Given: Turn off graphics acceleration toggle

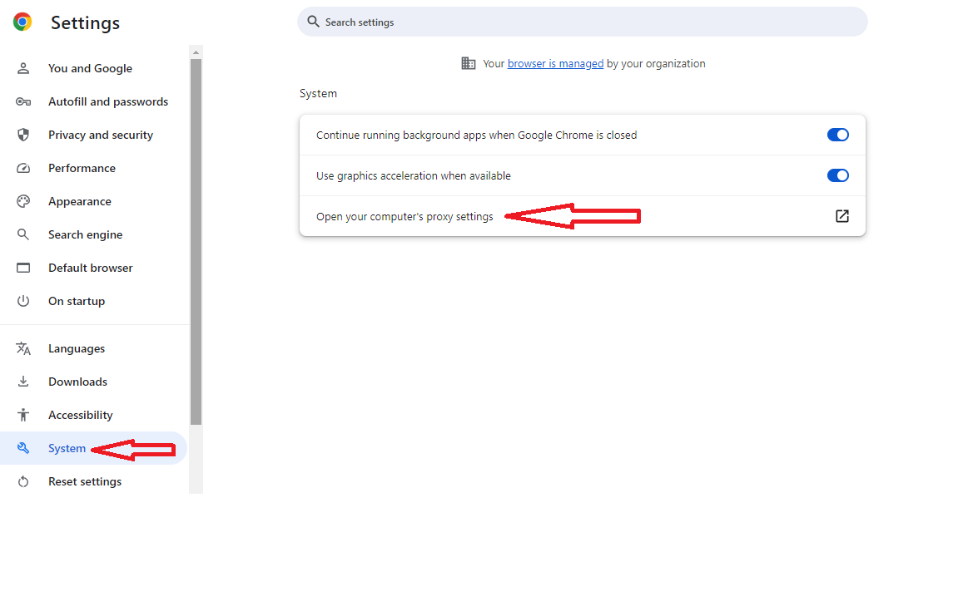Looking at the screenshot, I should click(837, 175).
